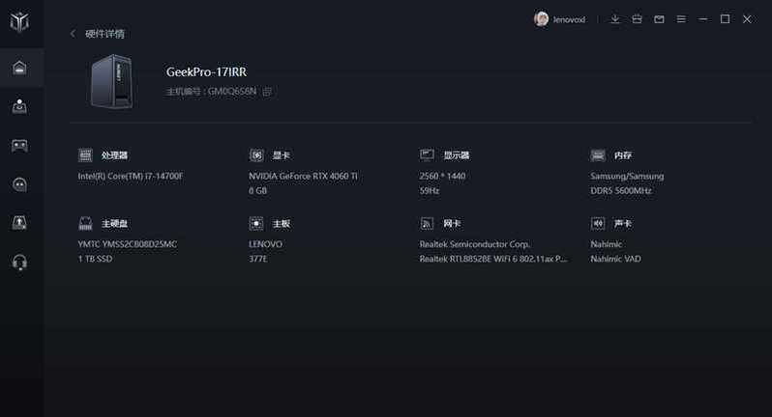This screenshot has height=417, width=772.
Task: Click the 2560 * 1440 resolution value
Action: pos(442,176)
